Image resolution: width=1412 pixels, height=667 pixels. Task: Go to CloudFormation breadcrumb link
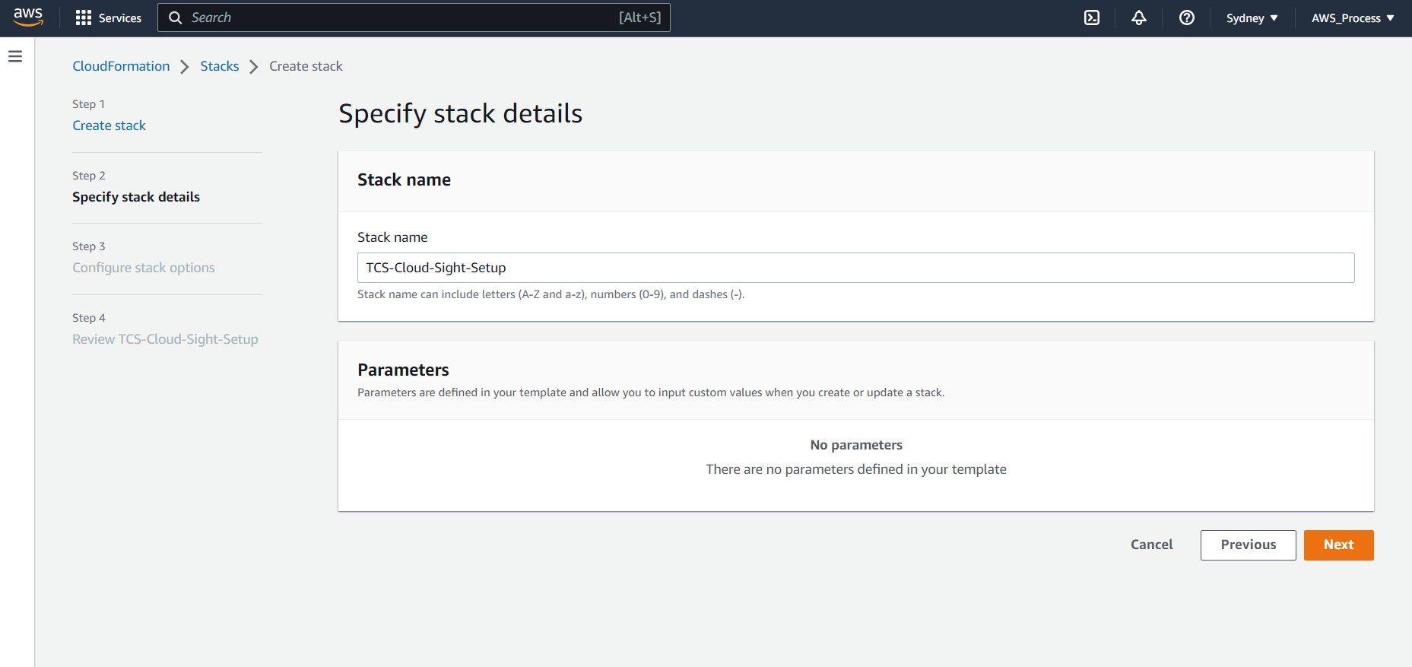tap(121, 66)
